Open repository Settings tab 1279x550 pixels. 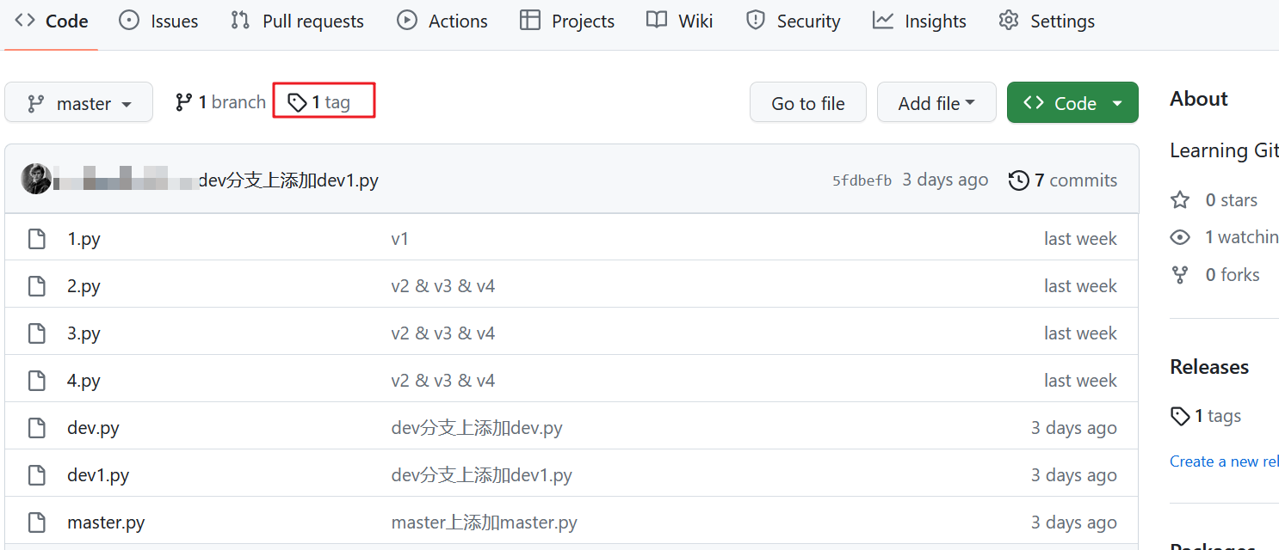coord(1047,21)
